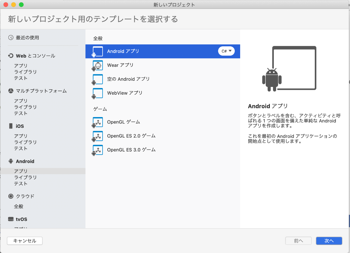Click the キャンセル button
The width and height of the screenshot is (350, 253).
pos(25,241)
